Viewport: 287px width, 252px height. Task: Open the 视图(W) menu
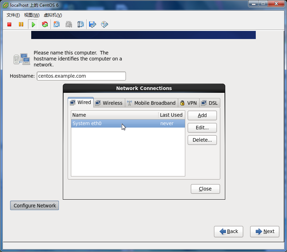point(32,15)
